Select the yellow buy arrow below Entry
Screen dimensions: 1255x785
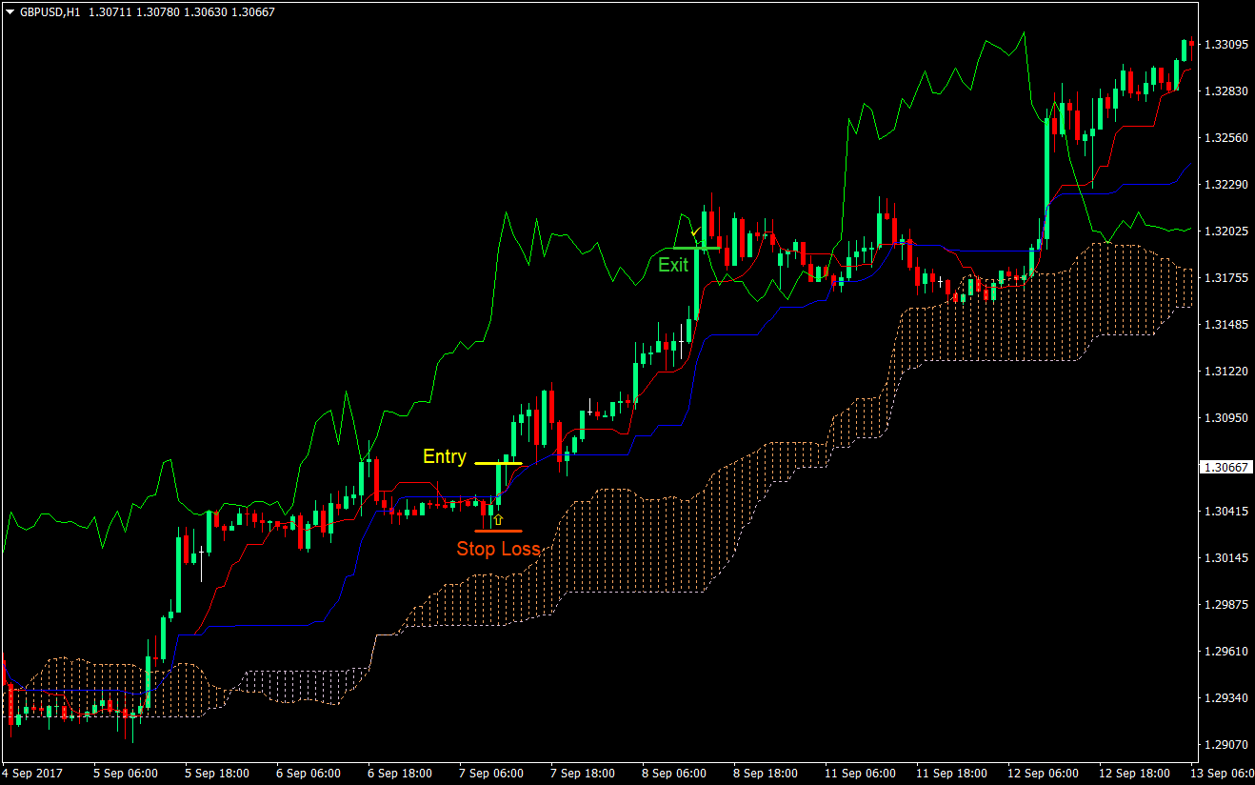click(498, 517)
